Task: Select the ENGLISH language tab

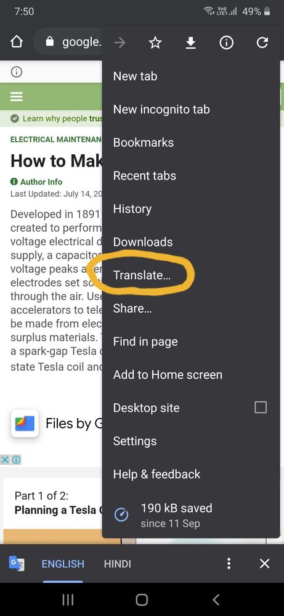Action: click(x=63, y=564)
